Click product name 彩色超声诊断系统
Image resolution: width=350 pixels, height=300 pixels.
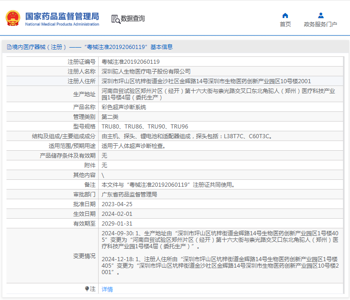(124, 107)
